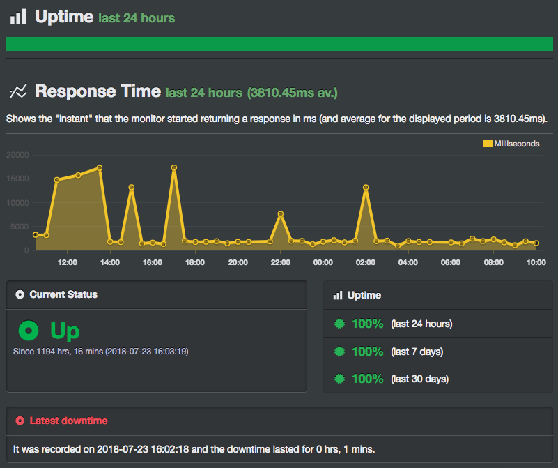Click the line graph icon beside Response Time

[18, 91]
